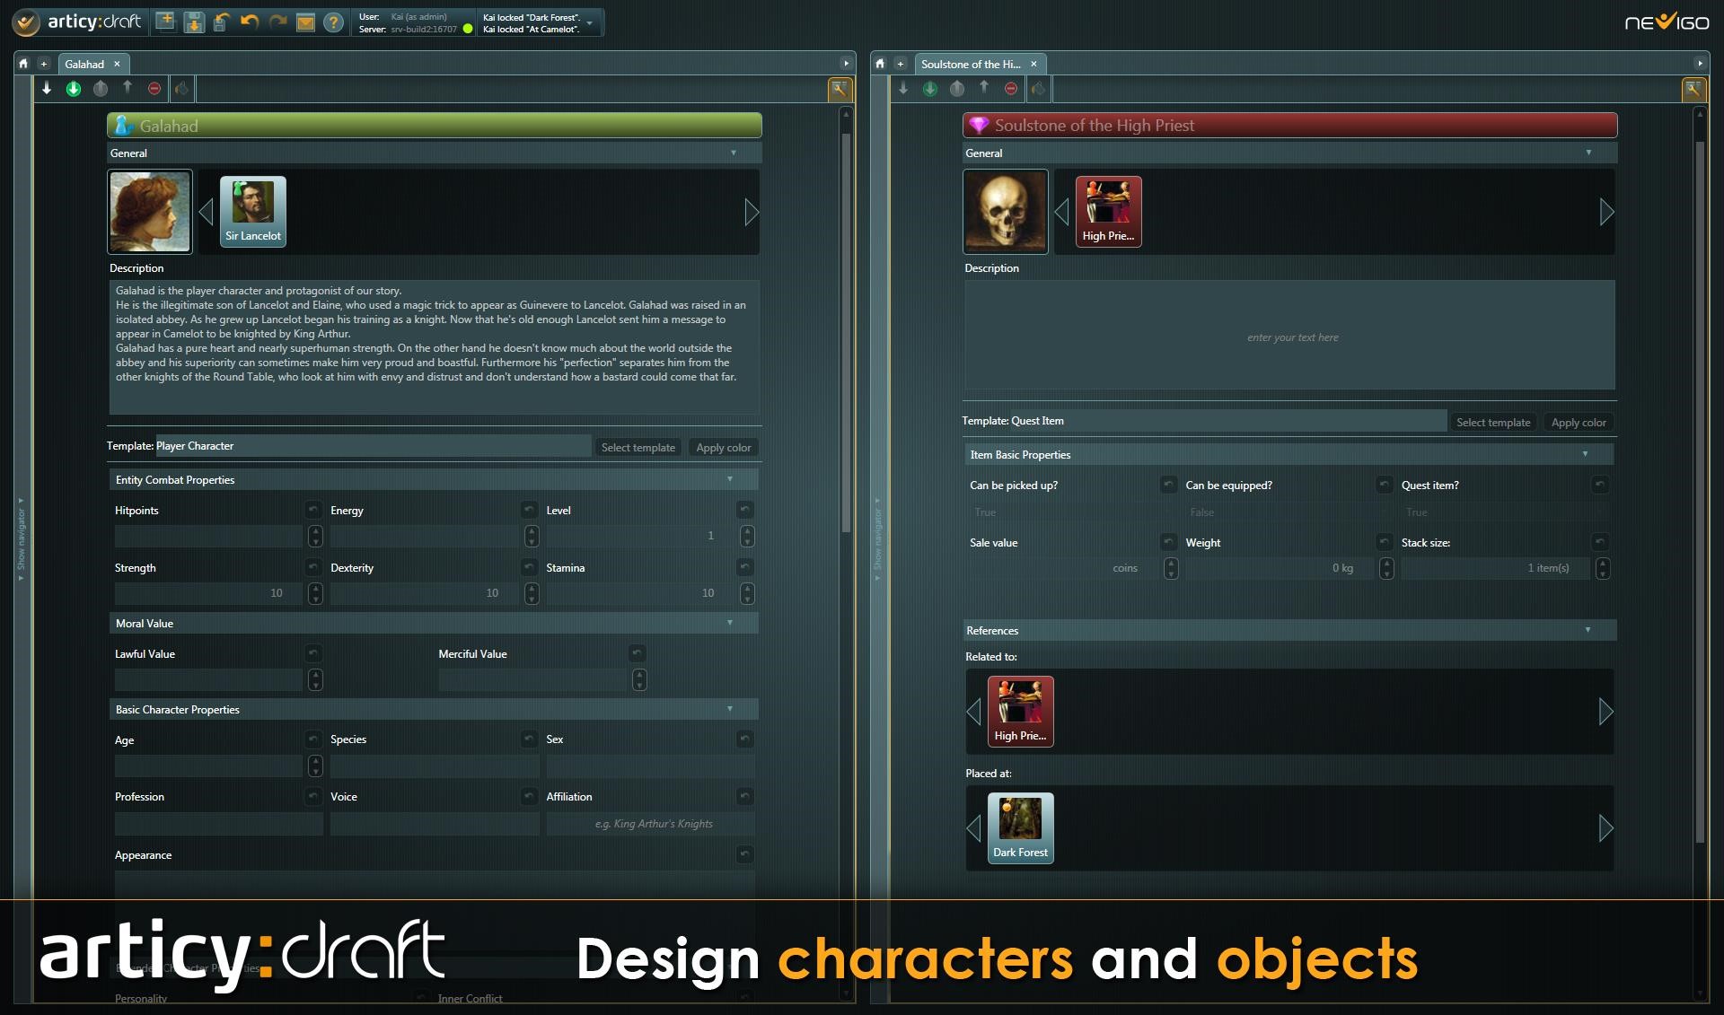Screen dimensions: 1724x1015
Task: Click the High Prie... thumbnail under Related to
Action: coord(1020,711)
